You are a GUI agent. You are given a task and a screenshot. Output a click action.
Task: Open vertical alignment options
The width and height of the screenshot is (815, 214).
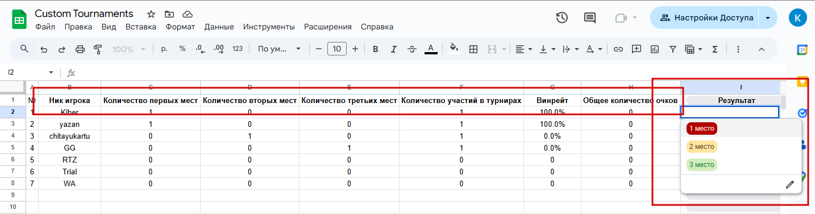tap(547, 49)
